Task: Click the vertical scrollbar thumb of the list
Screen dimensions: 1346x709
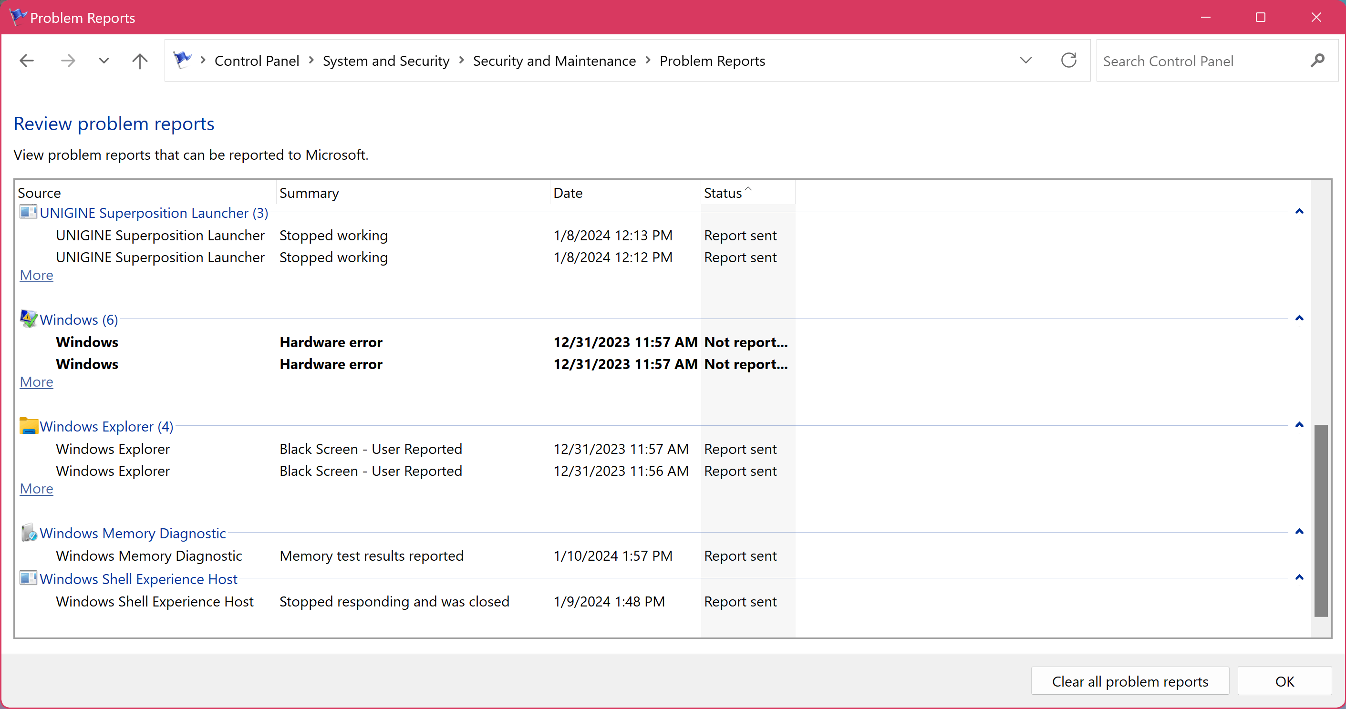Action: pos(1321,520)
